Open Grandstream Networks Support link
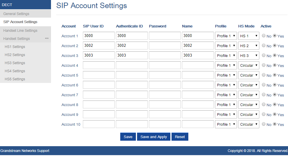Image resolution: width=288 pixels, height=156 pixels. 25,151
